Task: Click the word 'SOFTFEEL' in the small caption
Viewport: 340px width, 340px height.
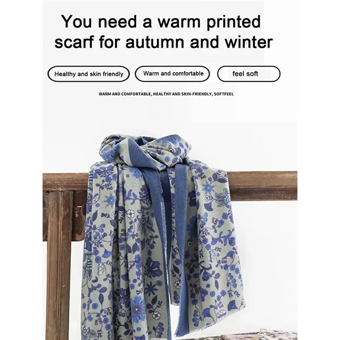Action: point(224,94)
